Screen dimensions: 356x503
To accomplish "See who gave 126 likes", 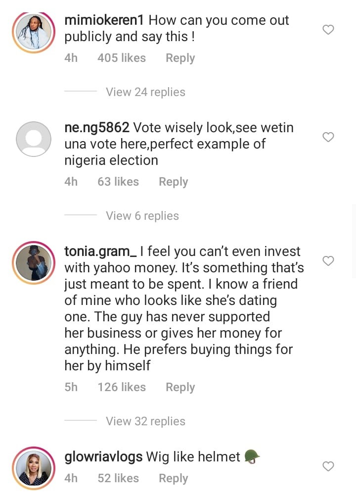I will point(122,387).
